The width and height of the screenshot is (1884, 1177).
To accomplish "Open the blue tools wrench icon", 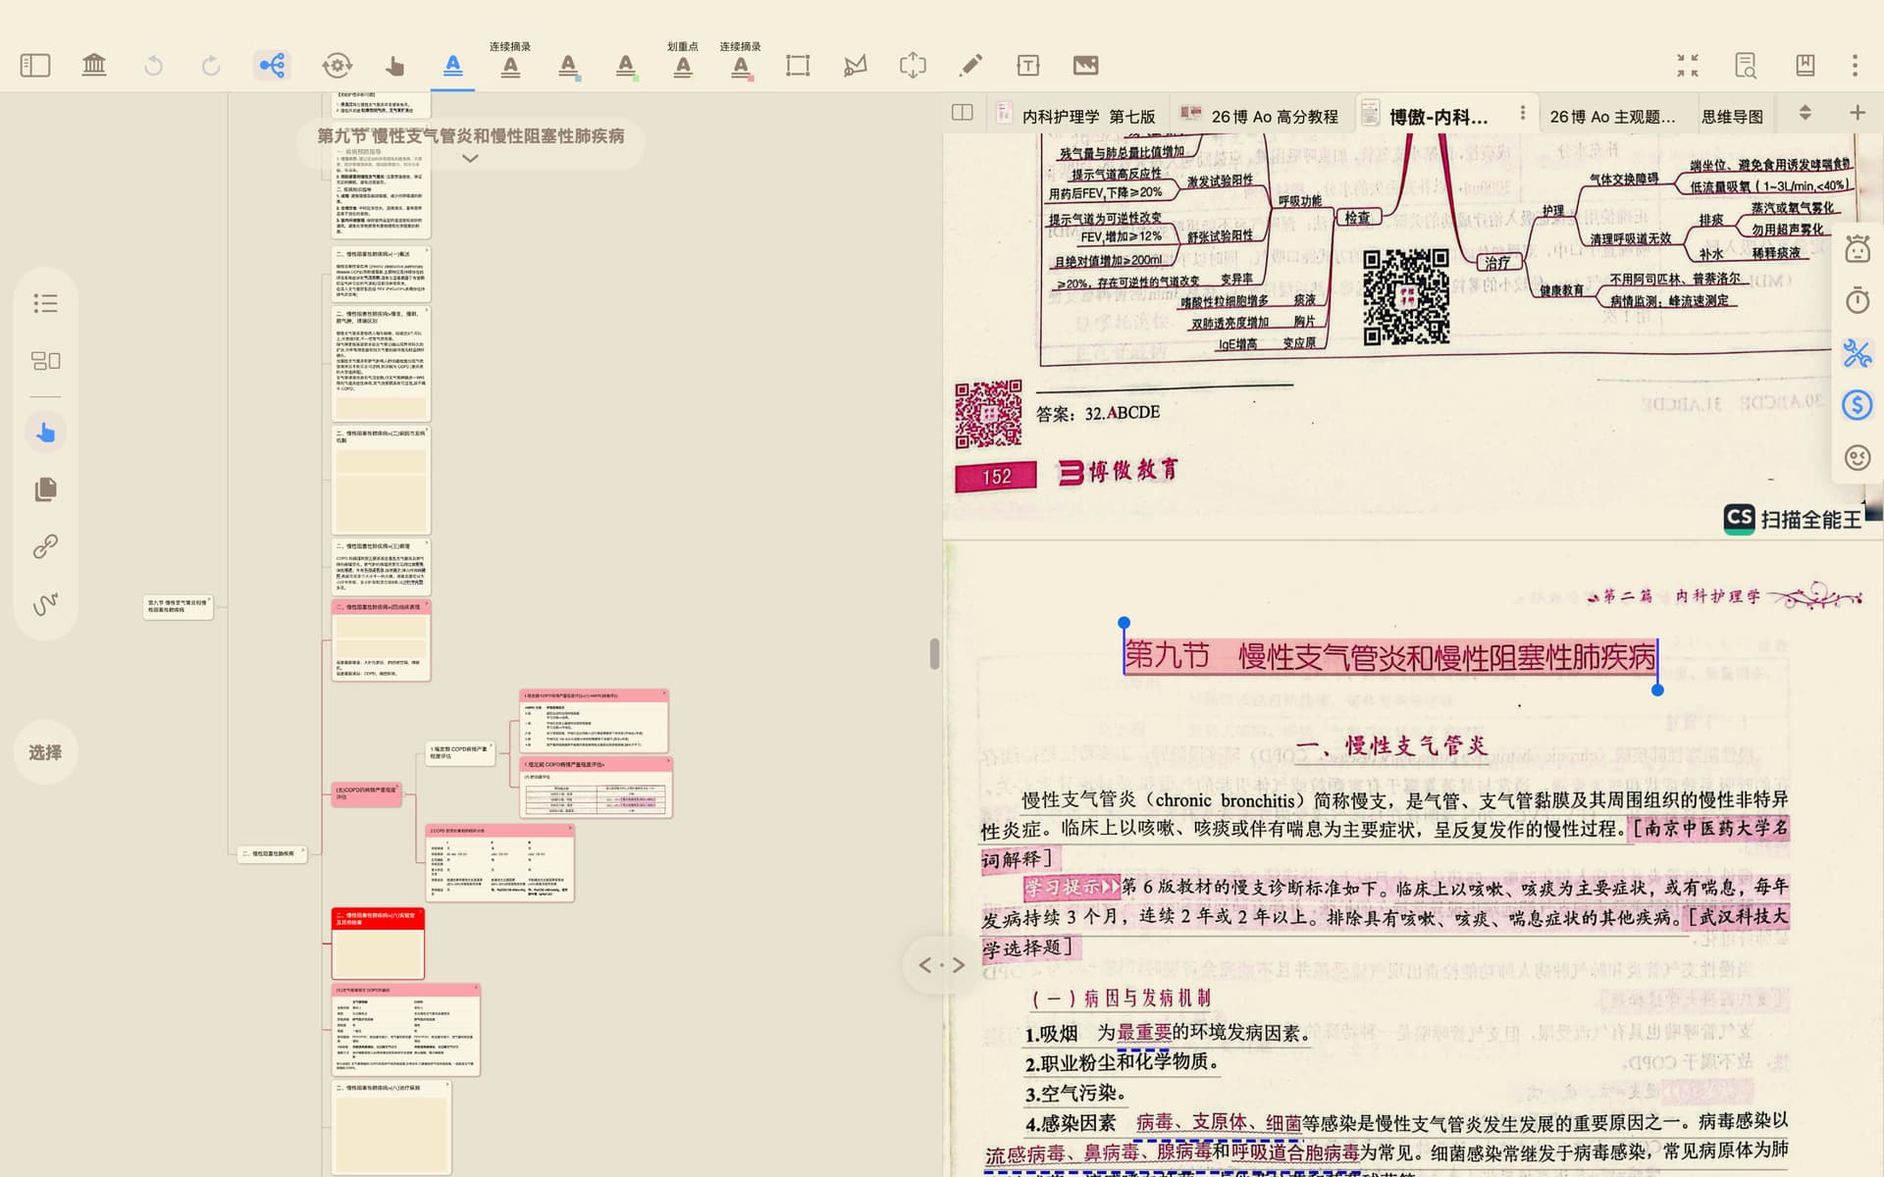I will click(1857, 353).
